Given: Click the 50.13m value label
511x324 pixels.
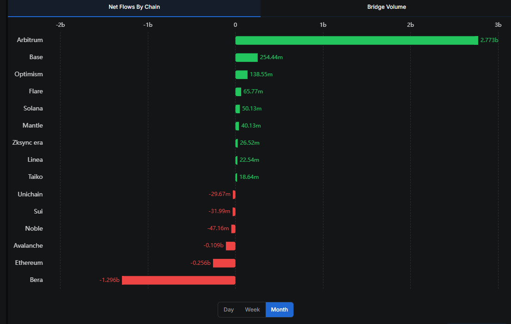Looking at the screenshot, I should (x=252, y=109).
